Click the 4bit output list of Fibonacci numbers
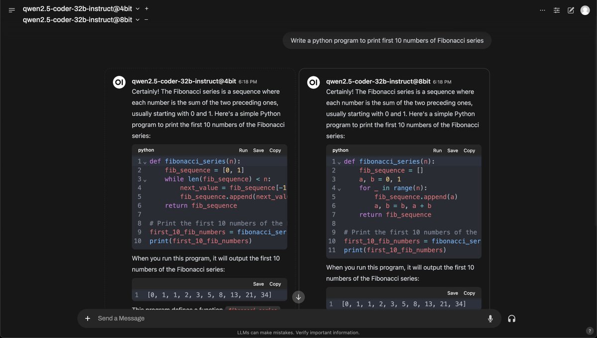Screen dimensions: 597x338 click(209, 295)
